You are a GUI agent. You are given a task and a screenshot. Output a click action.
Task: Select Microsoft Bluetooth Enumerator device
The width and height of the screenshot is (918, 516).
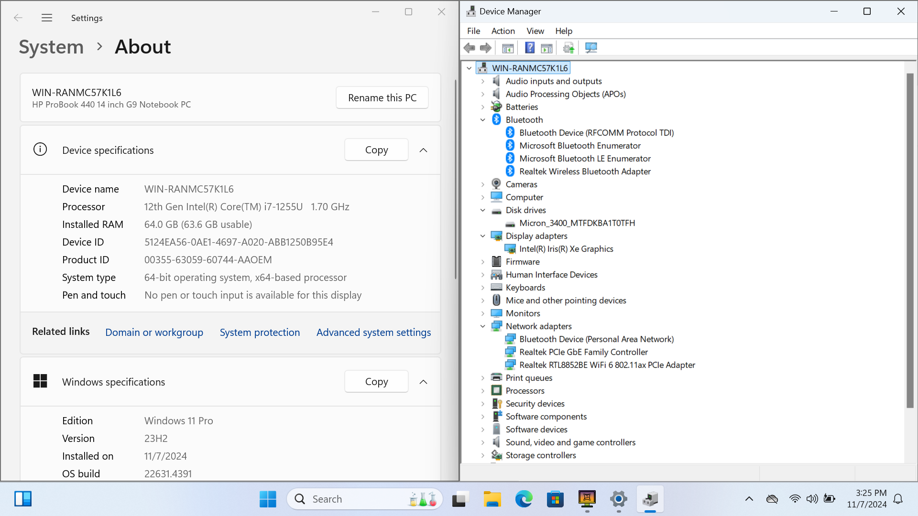click(580, 145)
